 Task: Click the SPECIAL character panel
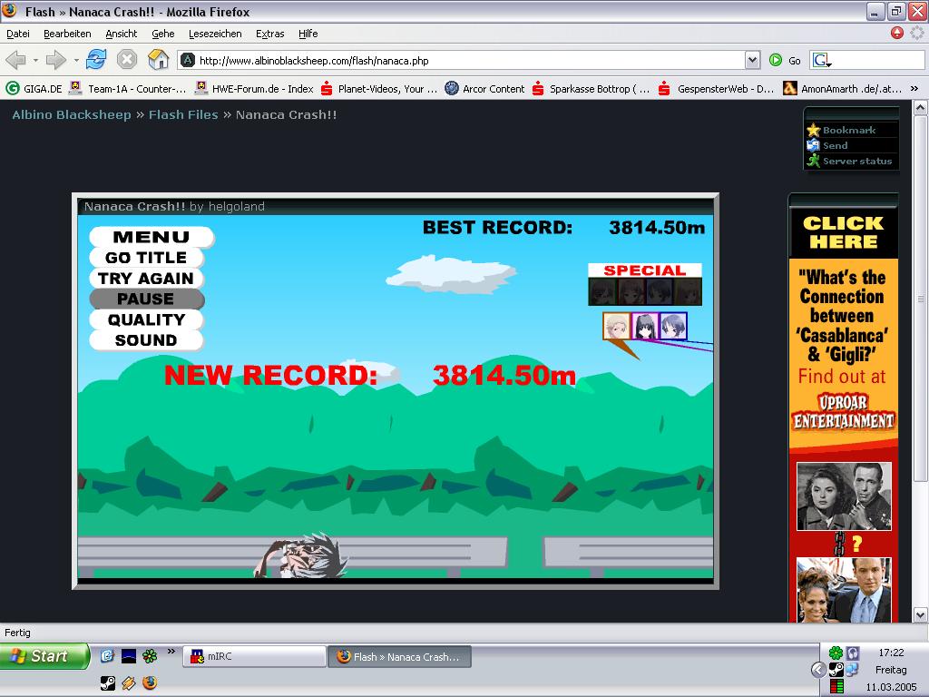645,284
